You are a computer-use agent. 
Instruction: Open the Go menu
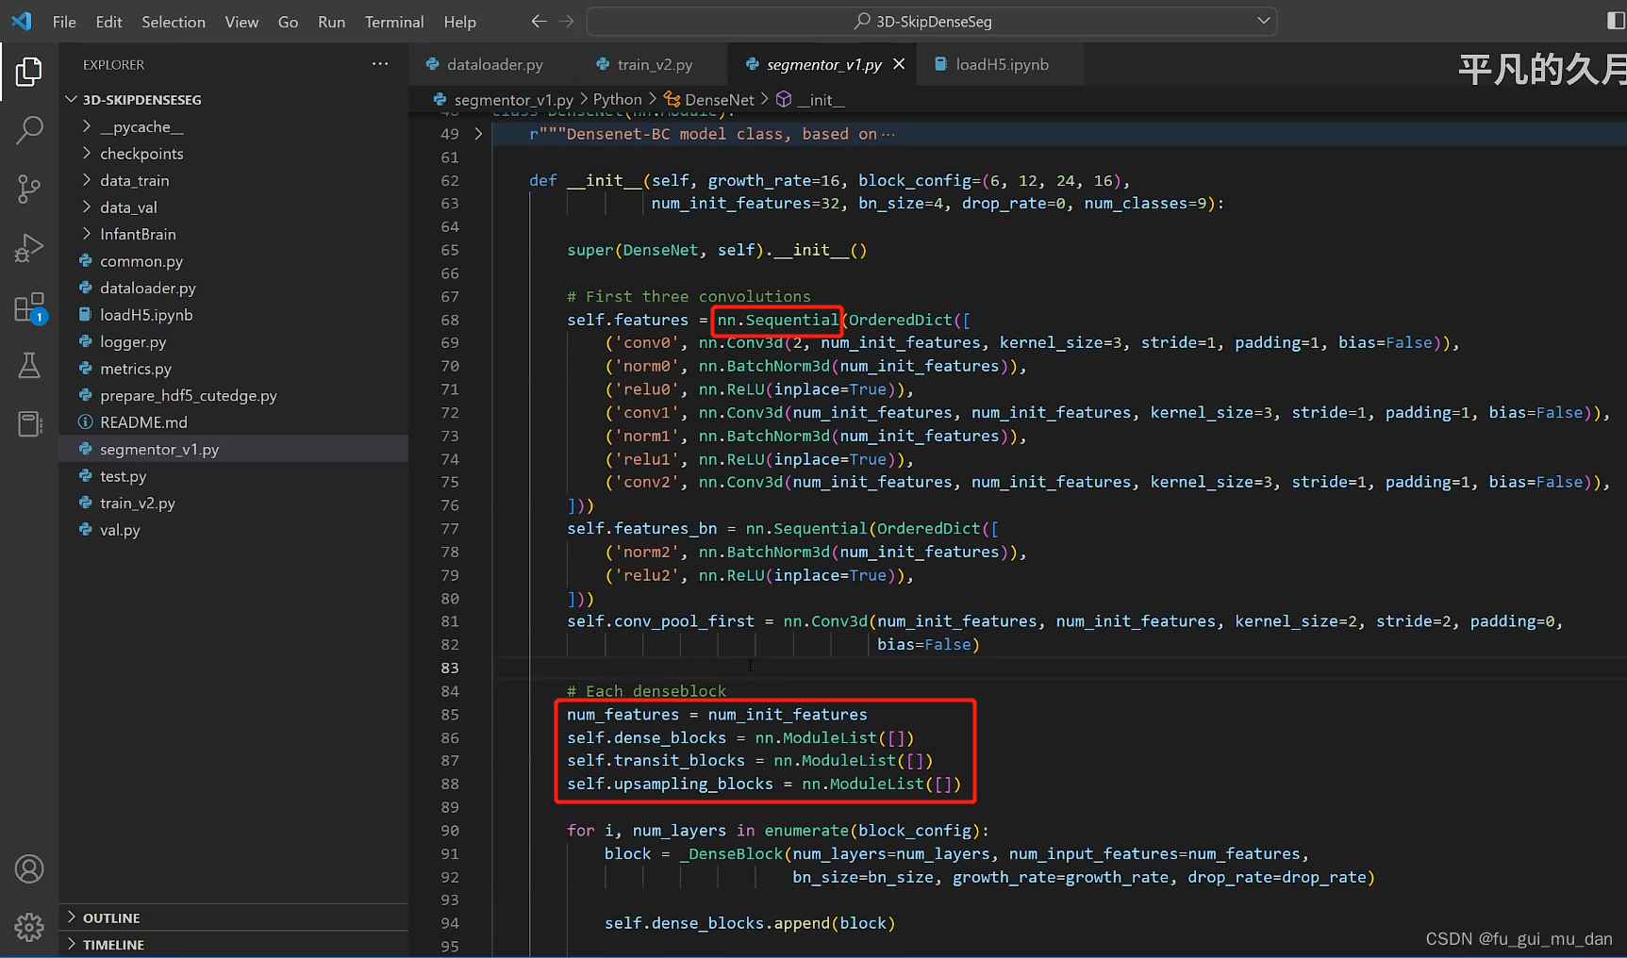[288, 22]
